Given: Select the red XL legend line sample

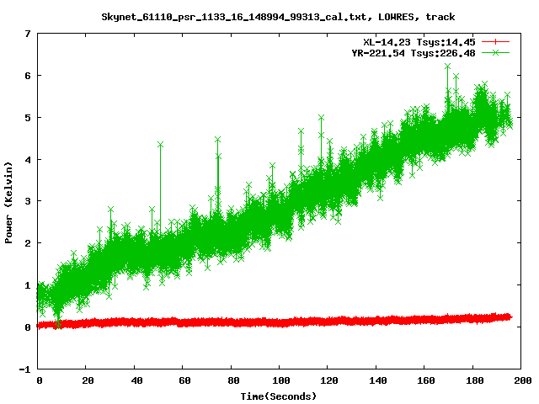Looking at the screenshot, I should tap(497, 41).
